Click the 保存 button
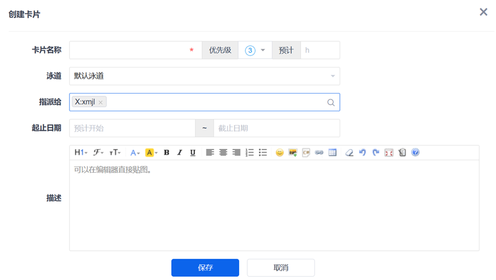Screen dimensions: 496x280 [x=205, y=268]
